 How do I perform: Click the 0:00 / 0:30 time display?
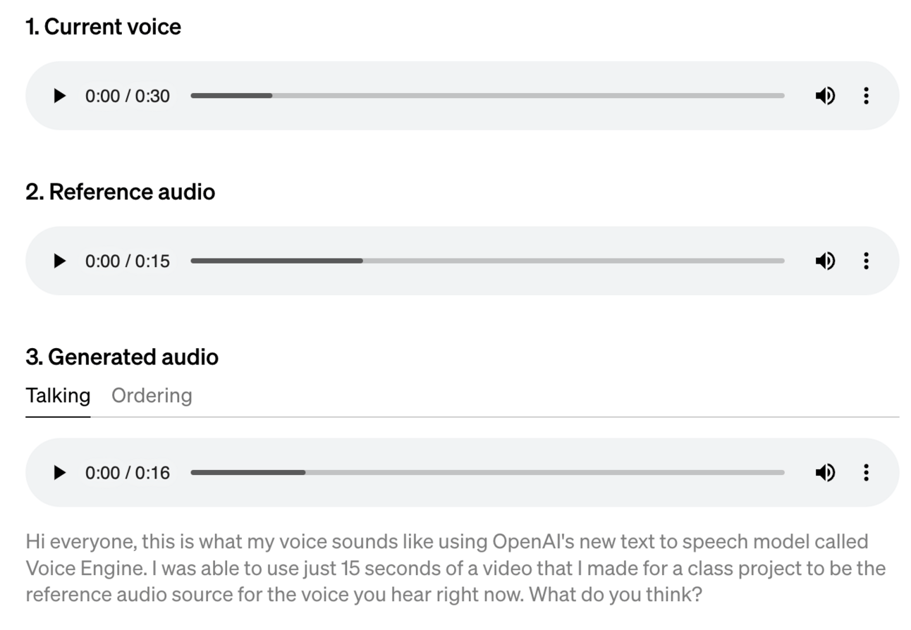(x=128, y=96)
